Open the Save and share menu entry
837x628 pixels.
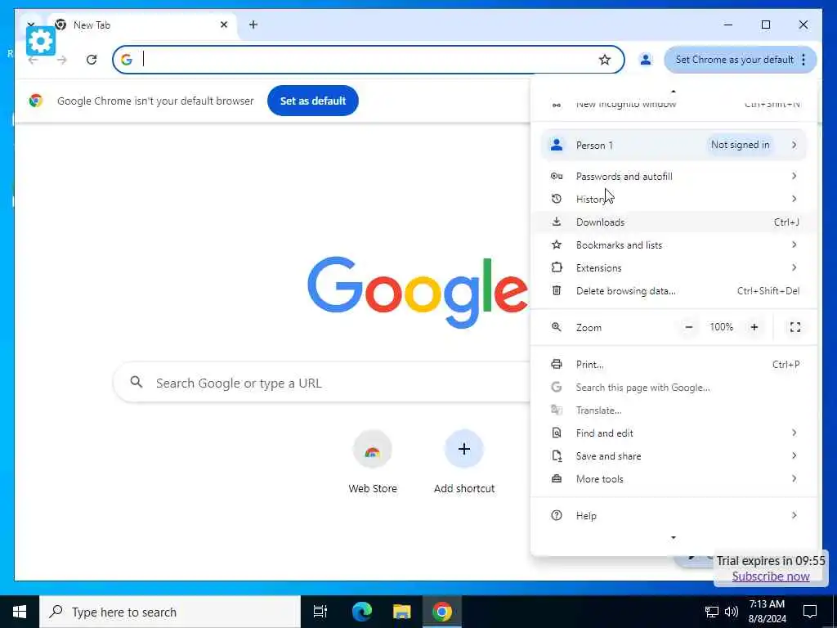point(674,455)
